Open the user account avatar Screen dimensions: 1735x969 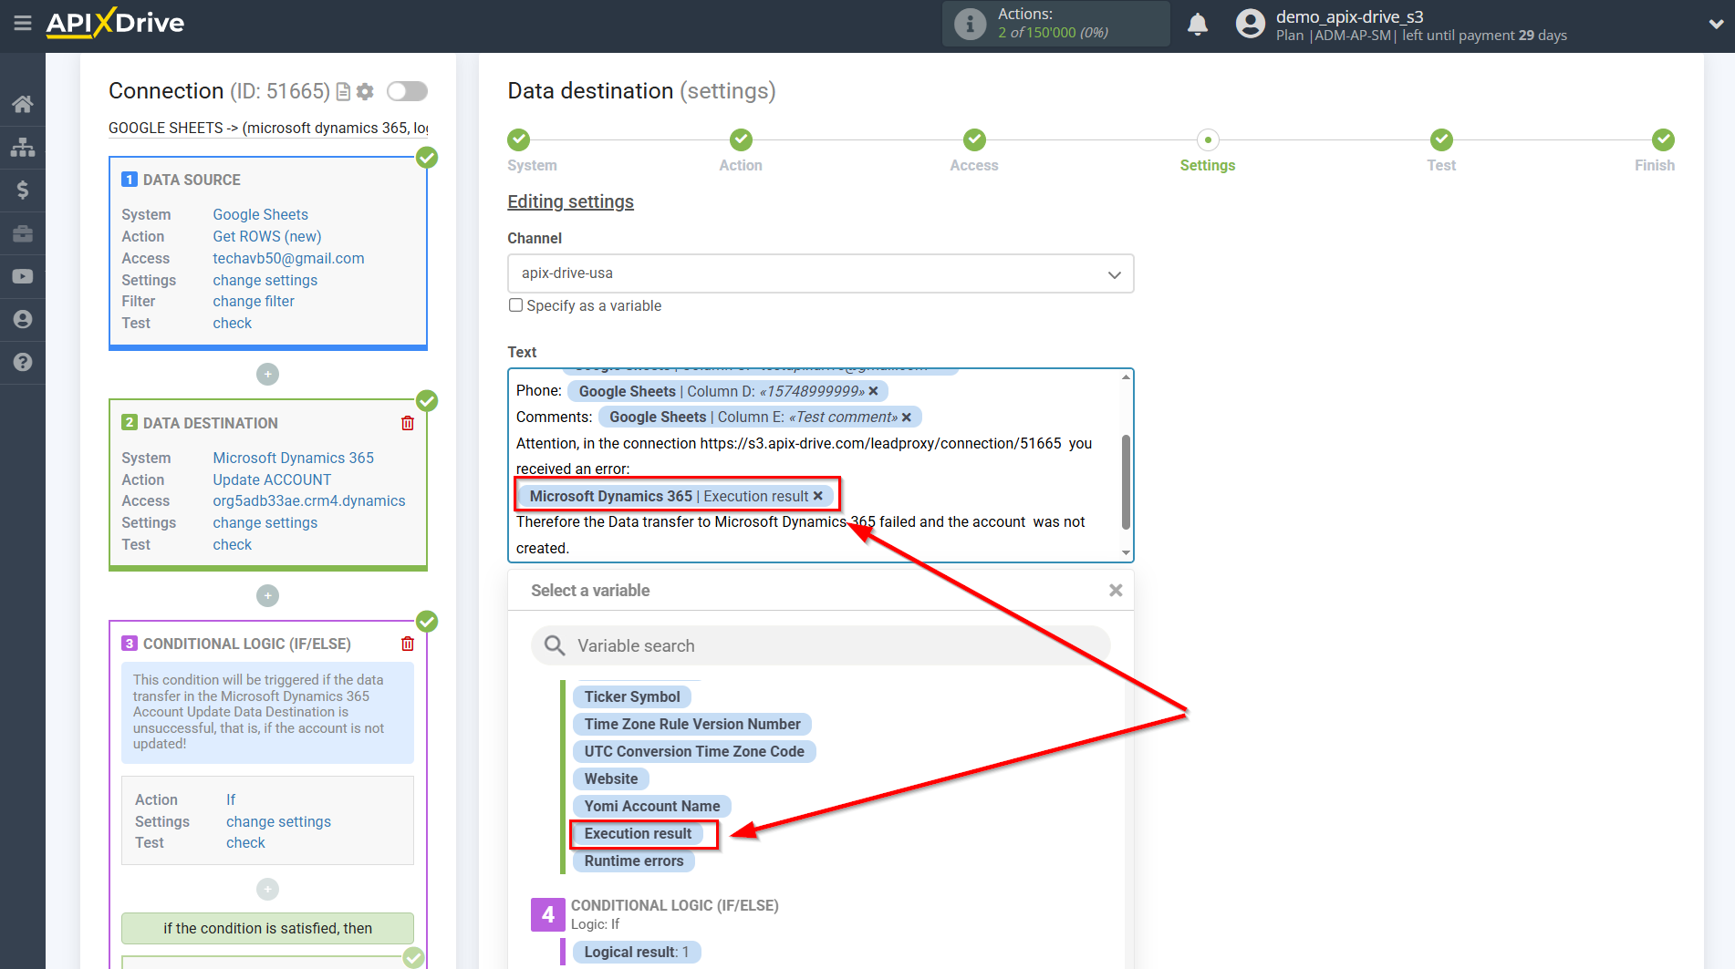tap(1250, 24)
